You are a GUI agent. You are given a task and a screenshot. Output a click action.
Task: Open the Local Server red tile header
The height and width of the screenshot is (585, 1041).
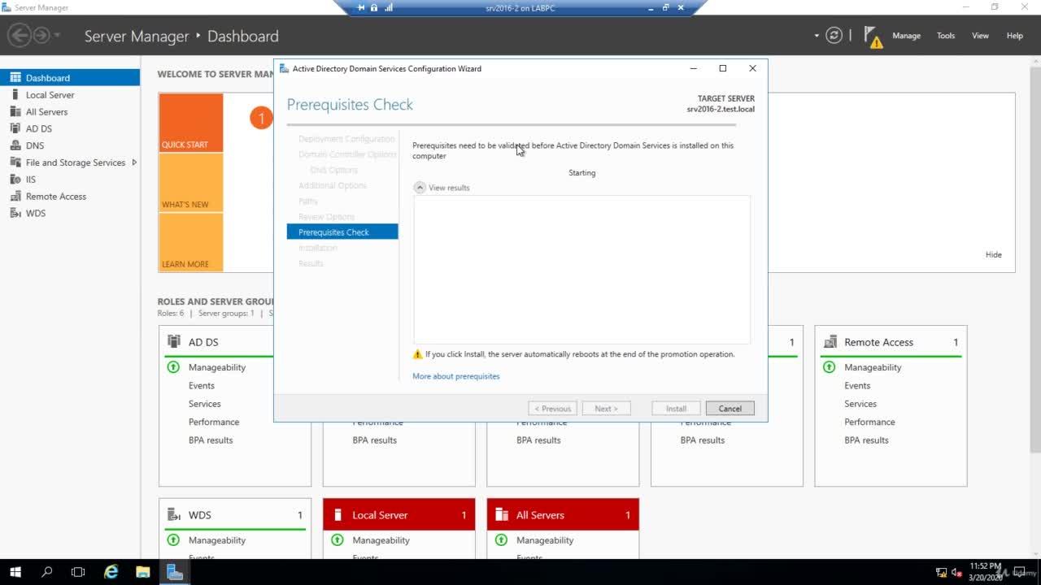399,515
